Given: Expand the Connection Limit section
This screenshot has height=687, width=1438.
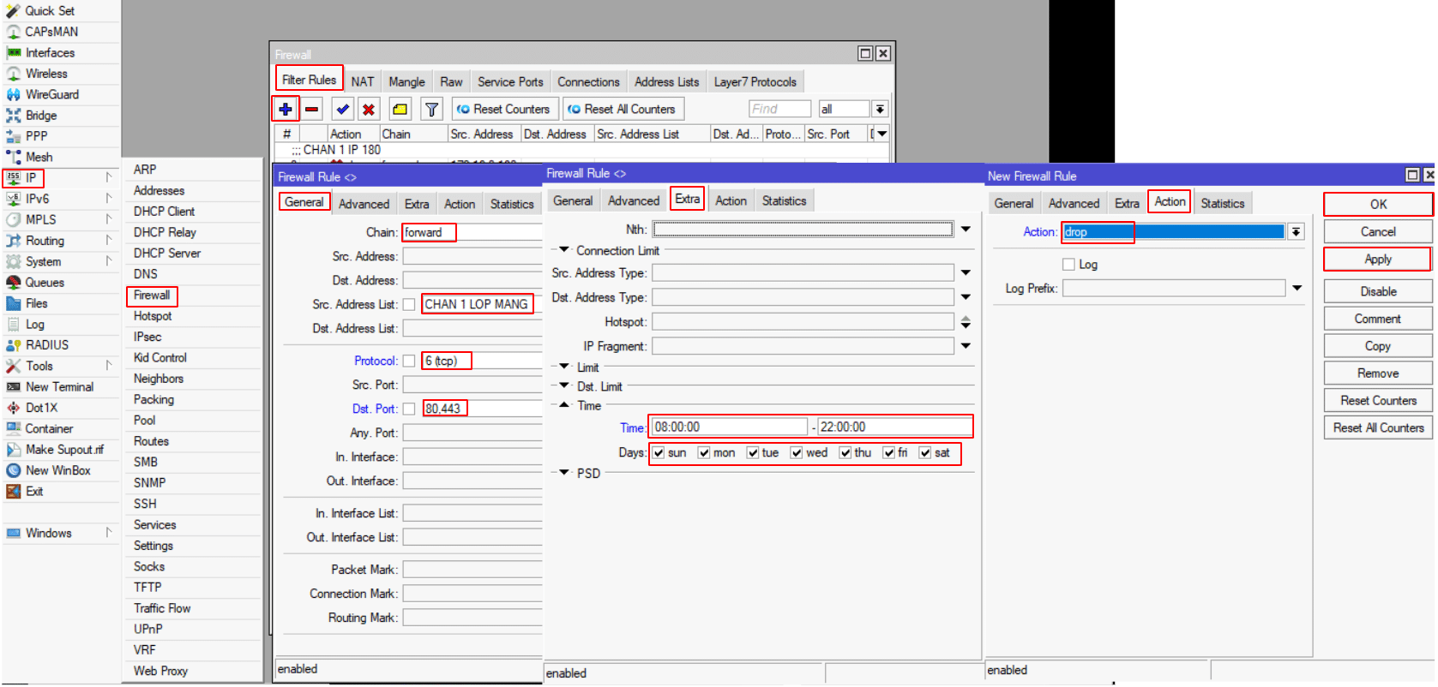Looking at the screenshot, I should [564, 250].
